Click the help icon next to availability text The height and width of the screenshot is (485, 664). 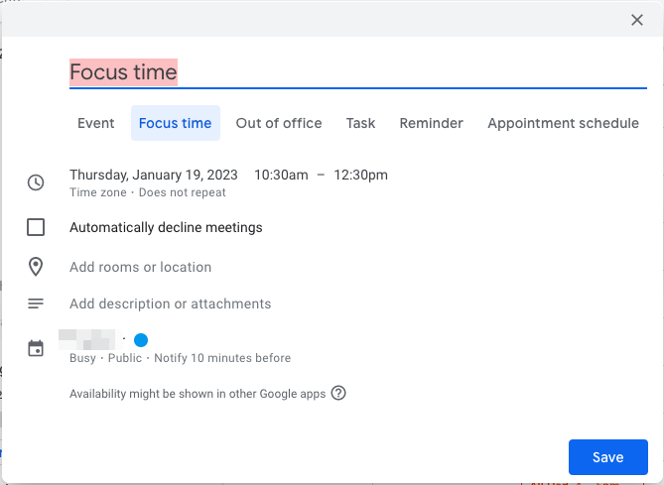[x=338, y=393]
